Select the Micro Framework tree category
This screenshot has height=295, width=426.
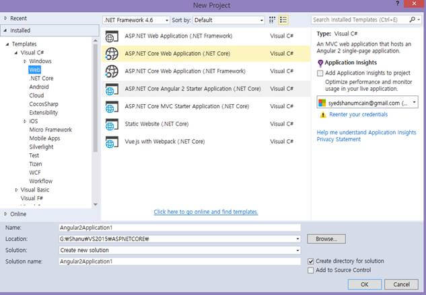coord(50,130)
